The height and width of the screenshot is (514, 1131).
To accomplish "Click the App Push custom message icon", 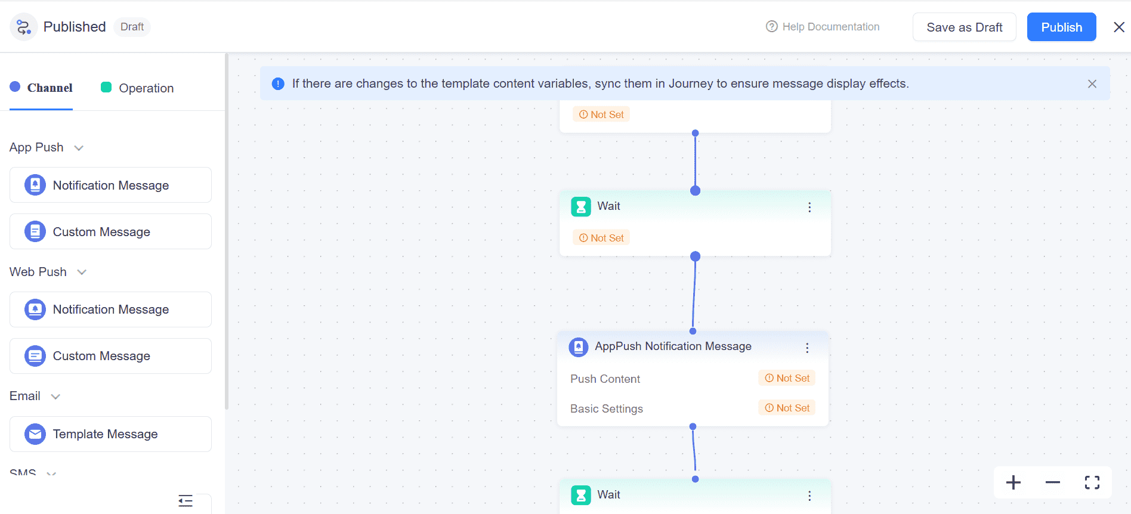I will click(35, 231).
